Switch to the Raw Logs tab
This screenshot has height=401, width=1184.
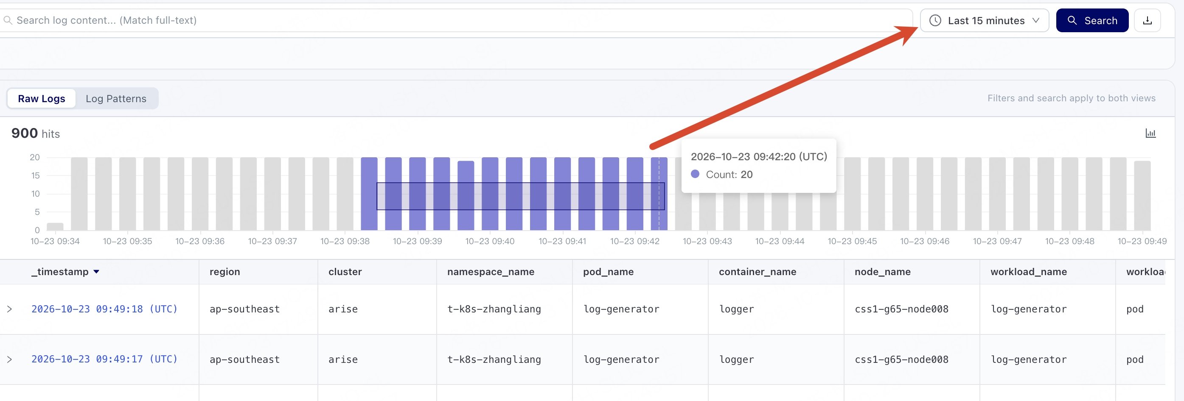point(41,98)
